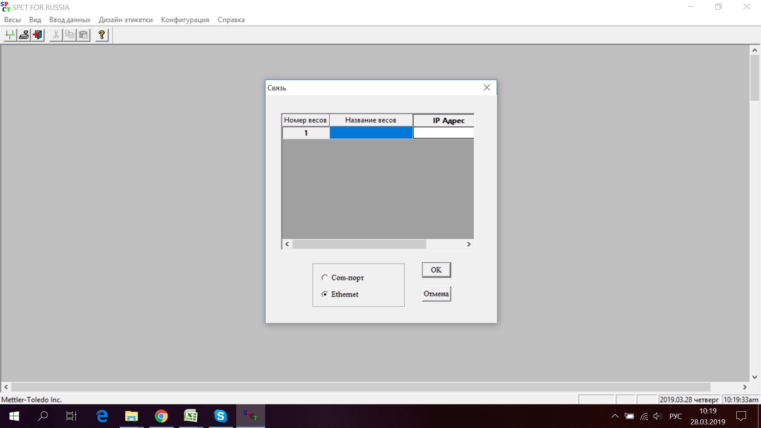Screen dimensions: 761x428
Task: Select the blue Название весов cell
Action: coord(371,133)
